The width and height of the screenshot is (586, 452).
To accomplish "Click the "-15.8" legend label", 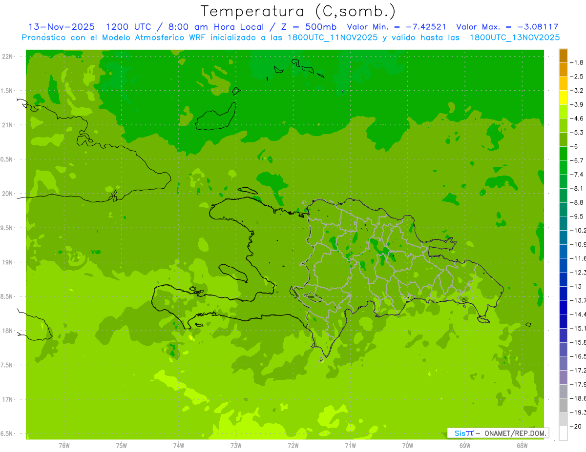I will [578, 343].
